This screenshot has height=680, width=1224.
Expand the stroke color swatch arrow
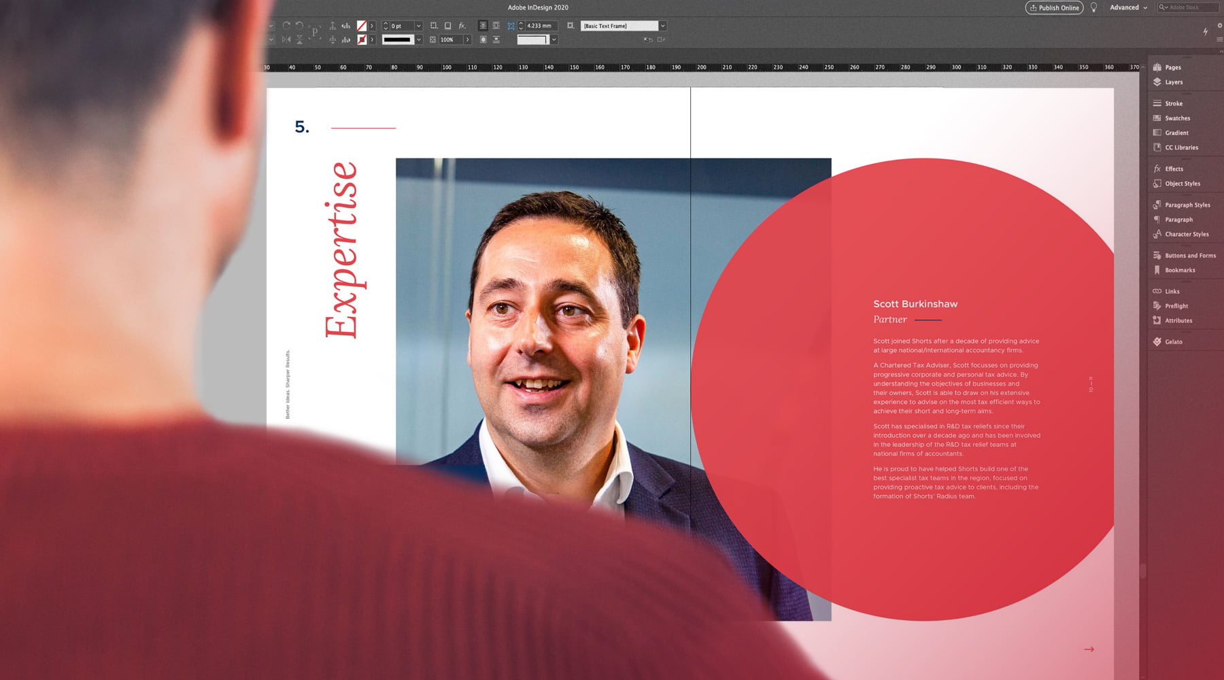372,39
